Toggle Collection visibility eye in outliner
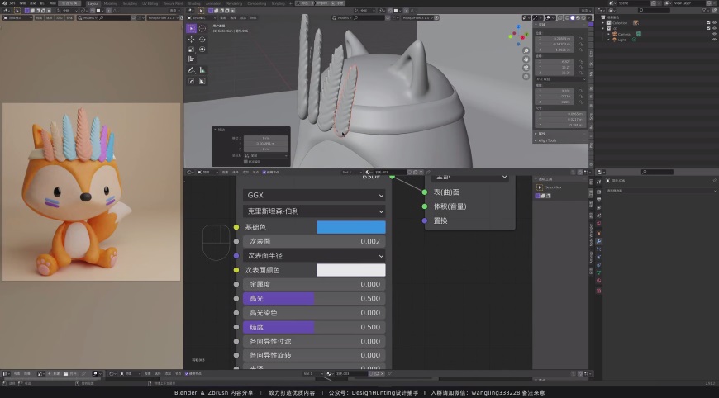This screenshot has width=719, height=398. (x=714, y=22)
